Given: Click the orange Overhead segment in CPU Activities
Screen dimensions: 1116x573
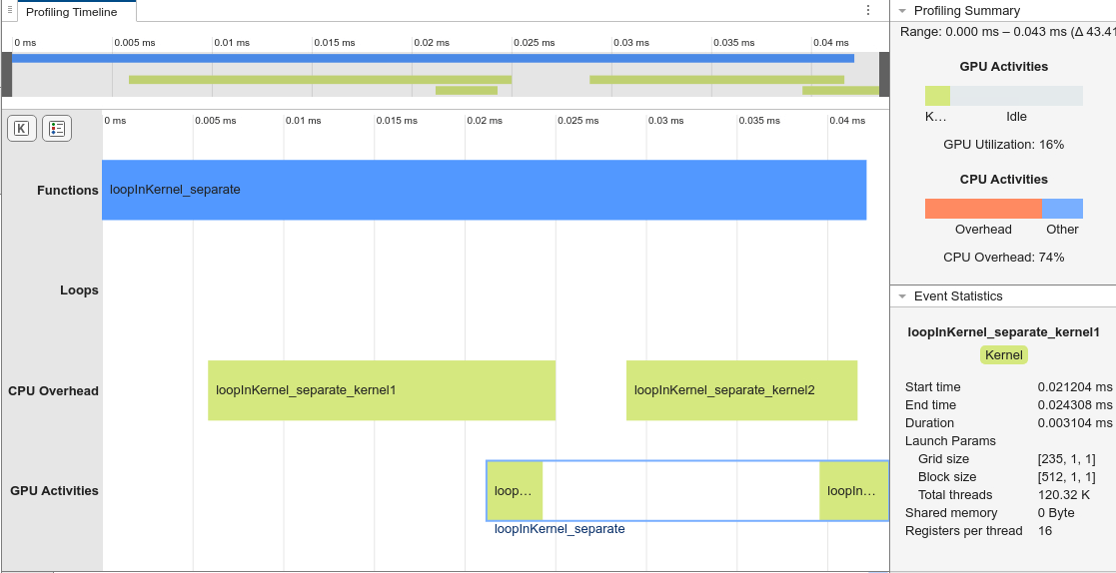Looking at the screenshot, I should [983, 209].
